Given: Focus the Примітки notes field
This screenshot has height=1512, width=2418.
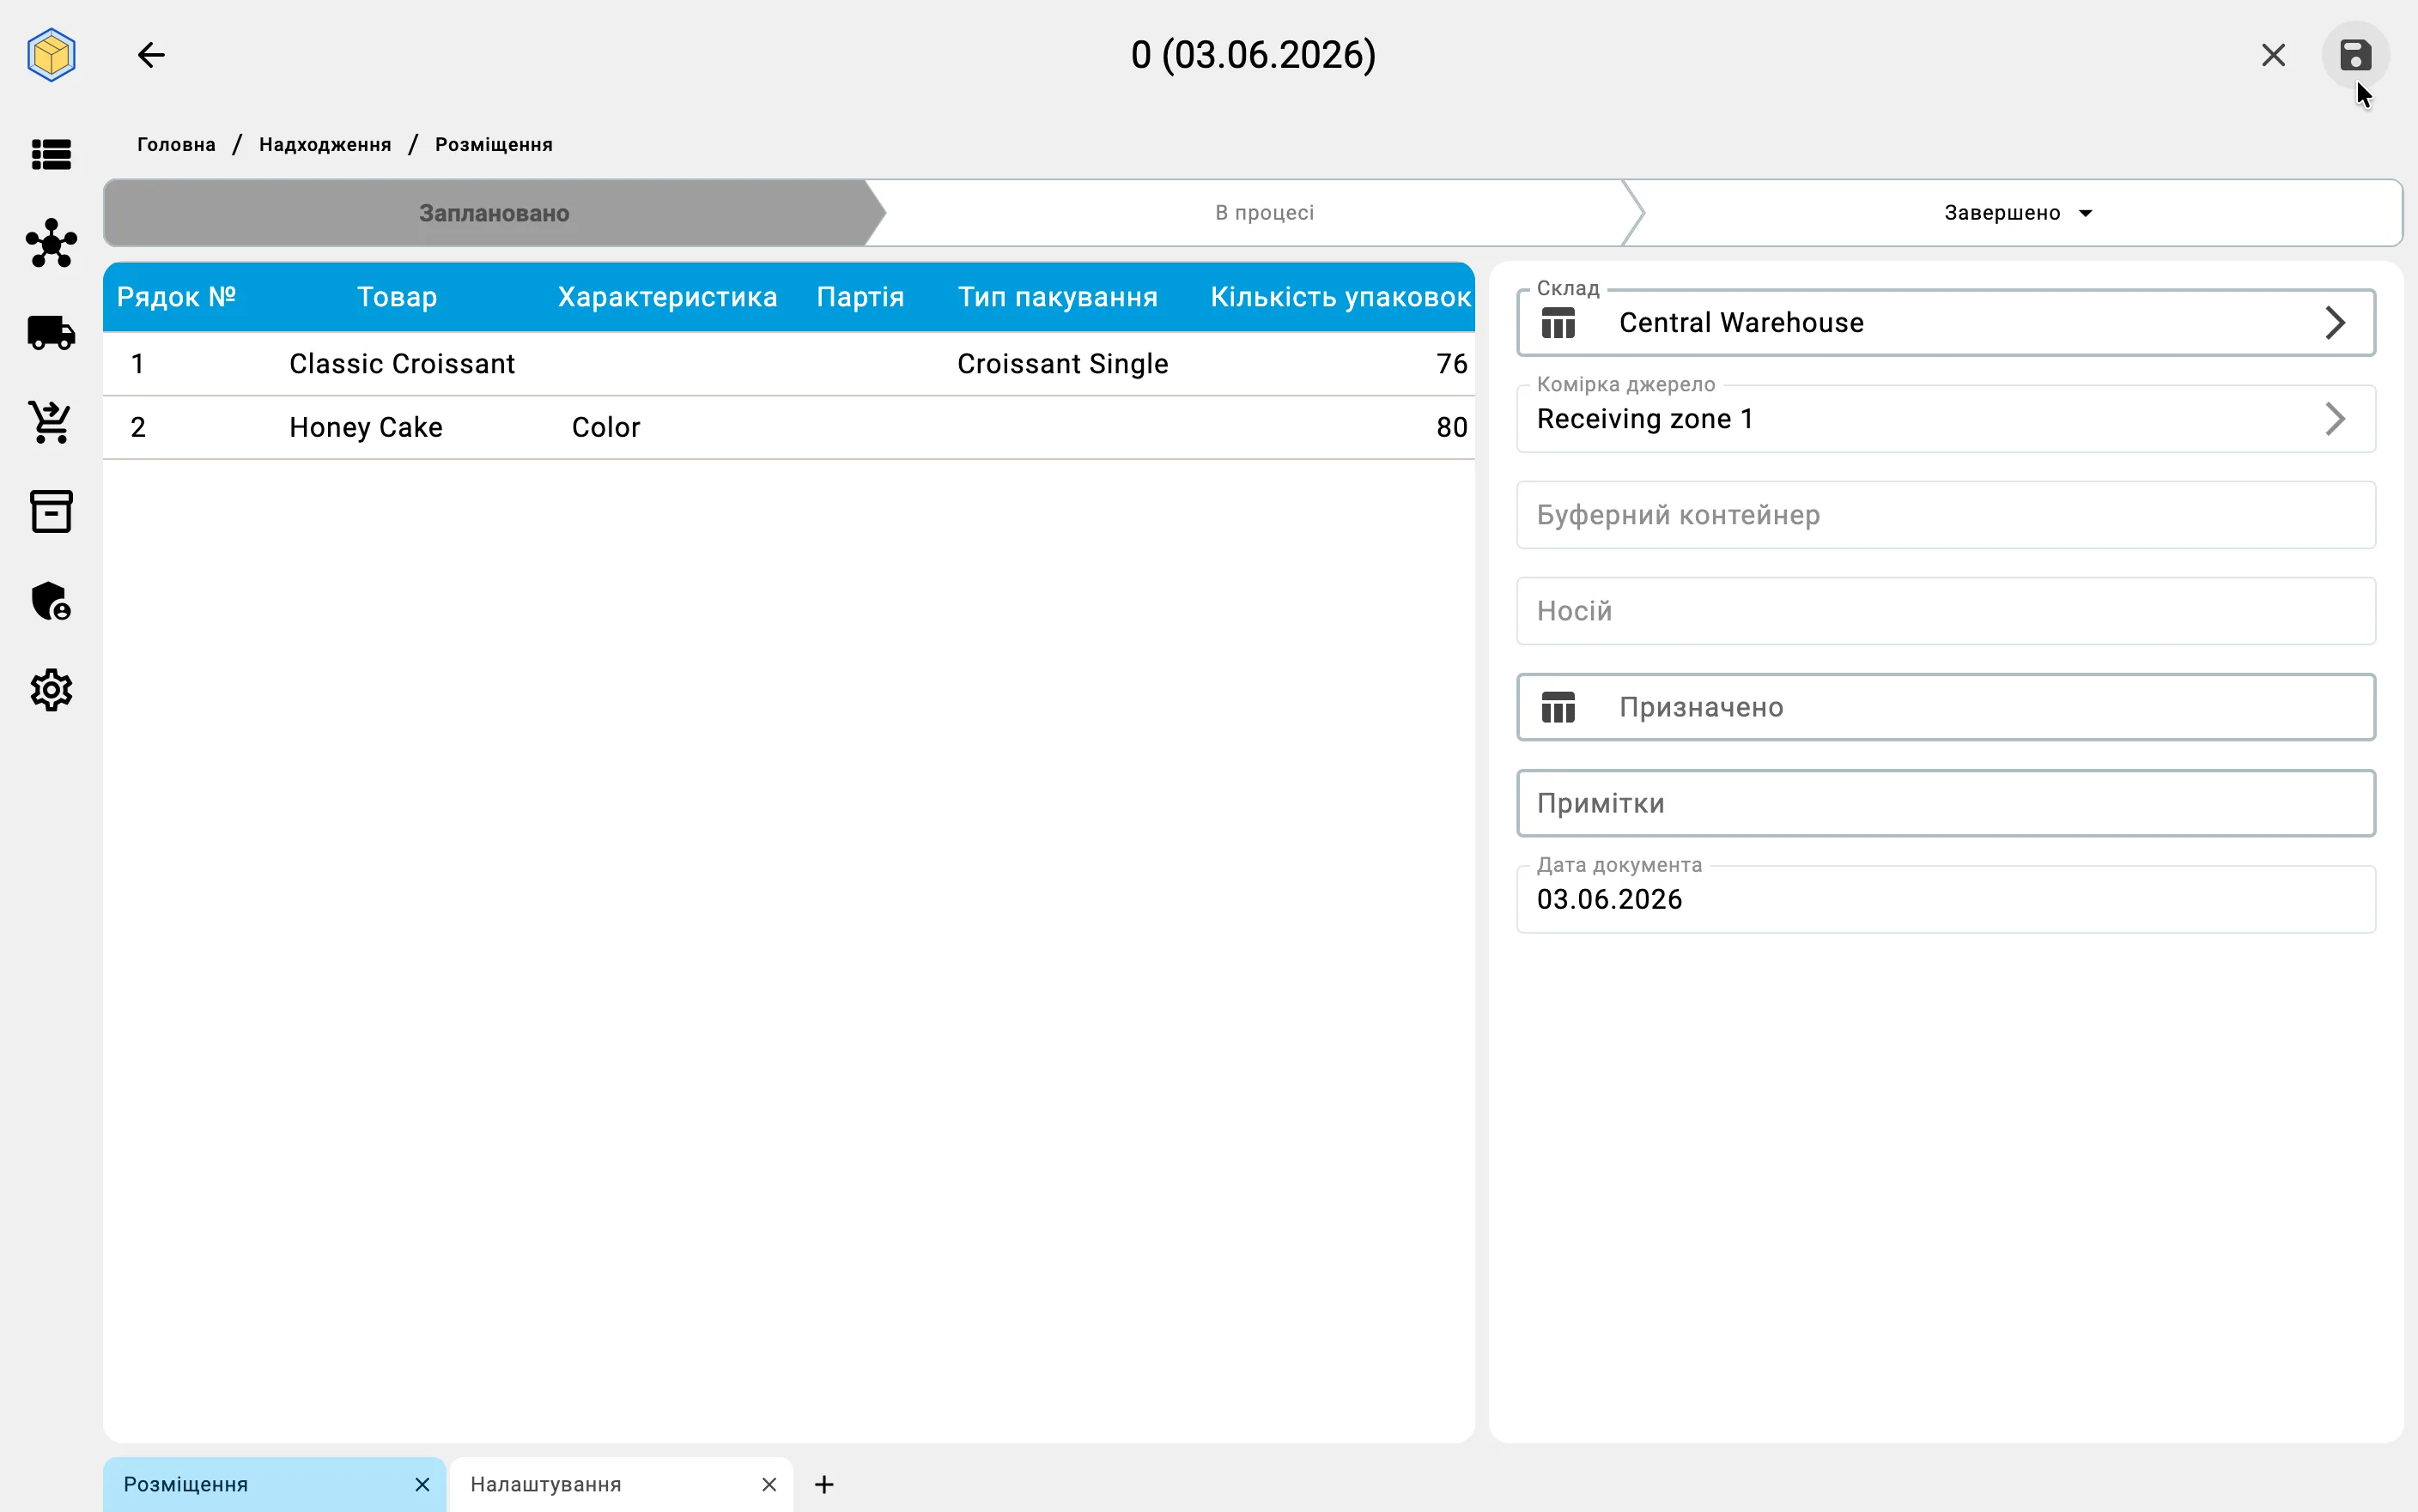Looking at the screenshot, I should [x=1946, y=803].
